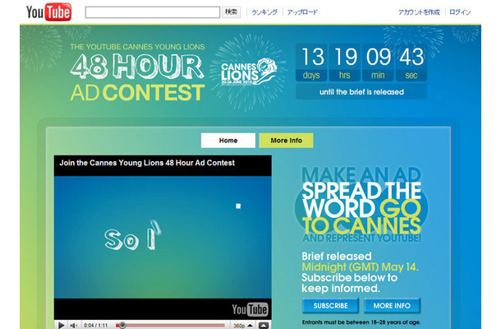The image size is (501, 329).
Task: Click the Cannes Lions logo in banner
Action: pos(249,72)
